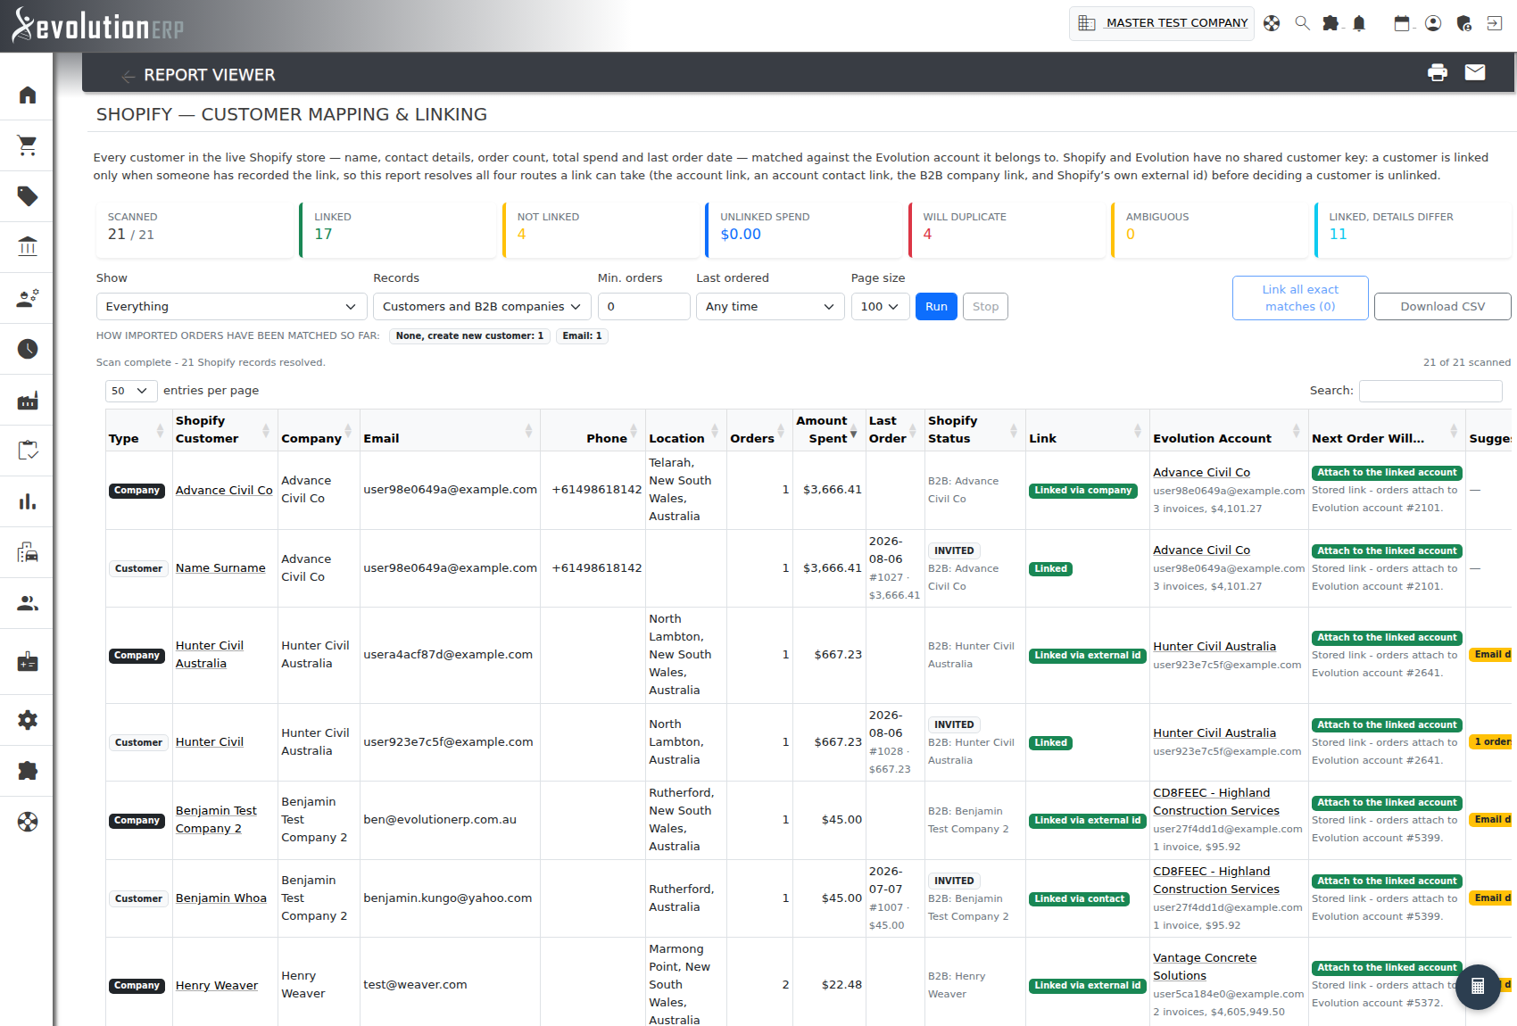Sort by Evolution Account column
This screenshot has width=1517, height=1026.
[x=1229, y=430]
